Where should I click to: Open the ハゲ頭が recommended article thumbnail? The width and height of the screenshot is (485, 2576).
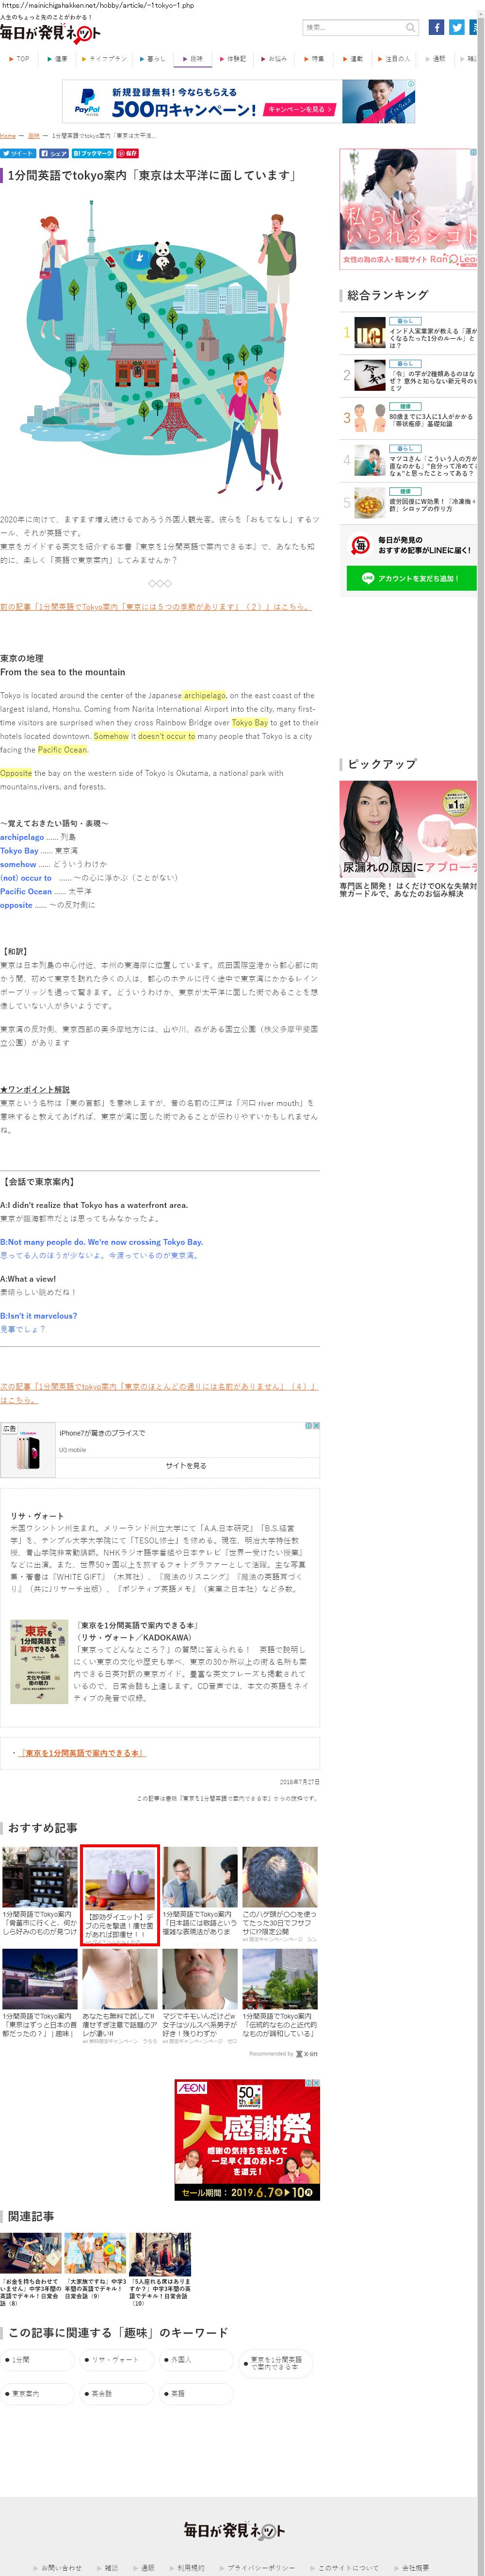(280, 1877)
